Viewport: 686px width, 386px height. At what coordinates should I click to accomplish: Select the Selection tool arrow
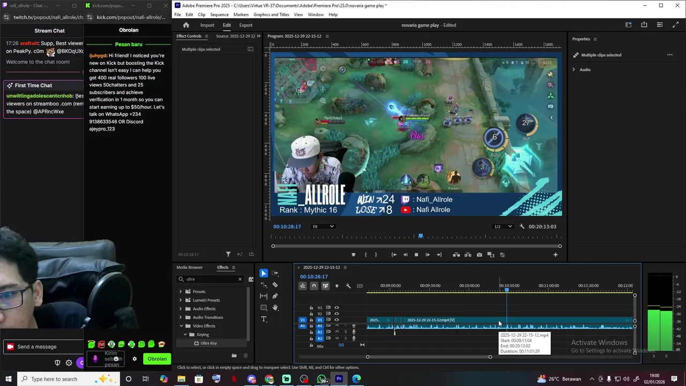click(264, 273)
